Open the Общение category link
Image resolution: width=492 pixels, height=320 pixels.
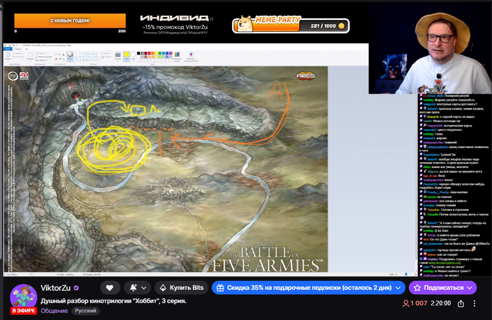(x=54, y=311)
